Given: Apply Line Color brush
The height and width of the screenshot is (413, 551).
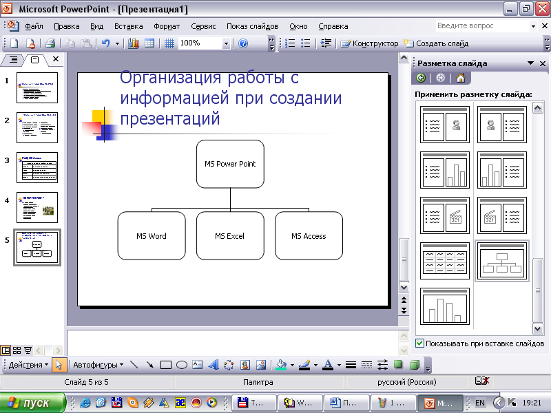Looking at the screenshot, I should 304,365.
